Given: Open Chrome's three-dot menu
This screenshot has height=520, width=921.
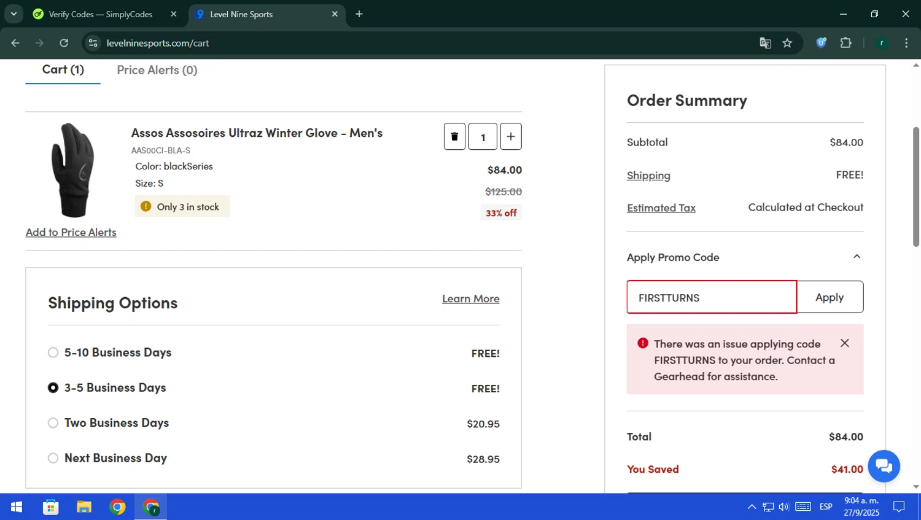Looking at the screenshot, I should 906,43.
